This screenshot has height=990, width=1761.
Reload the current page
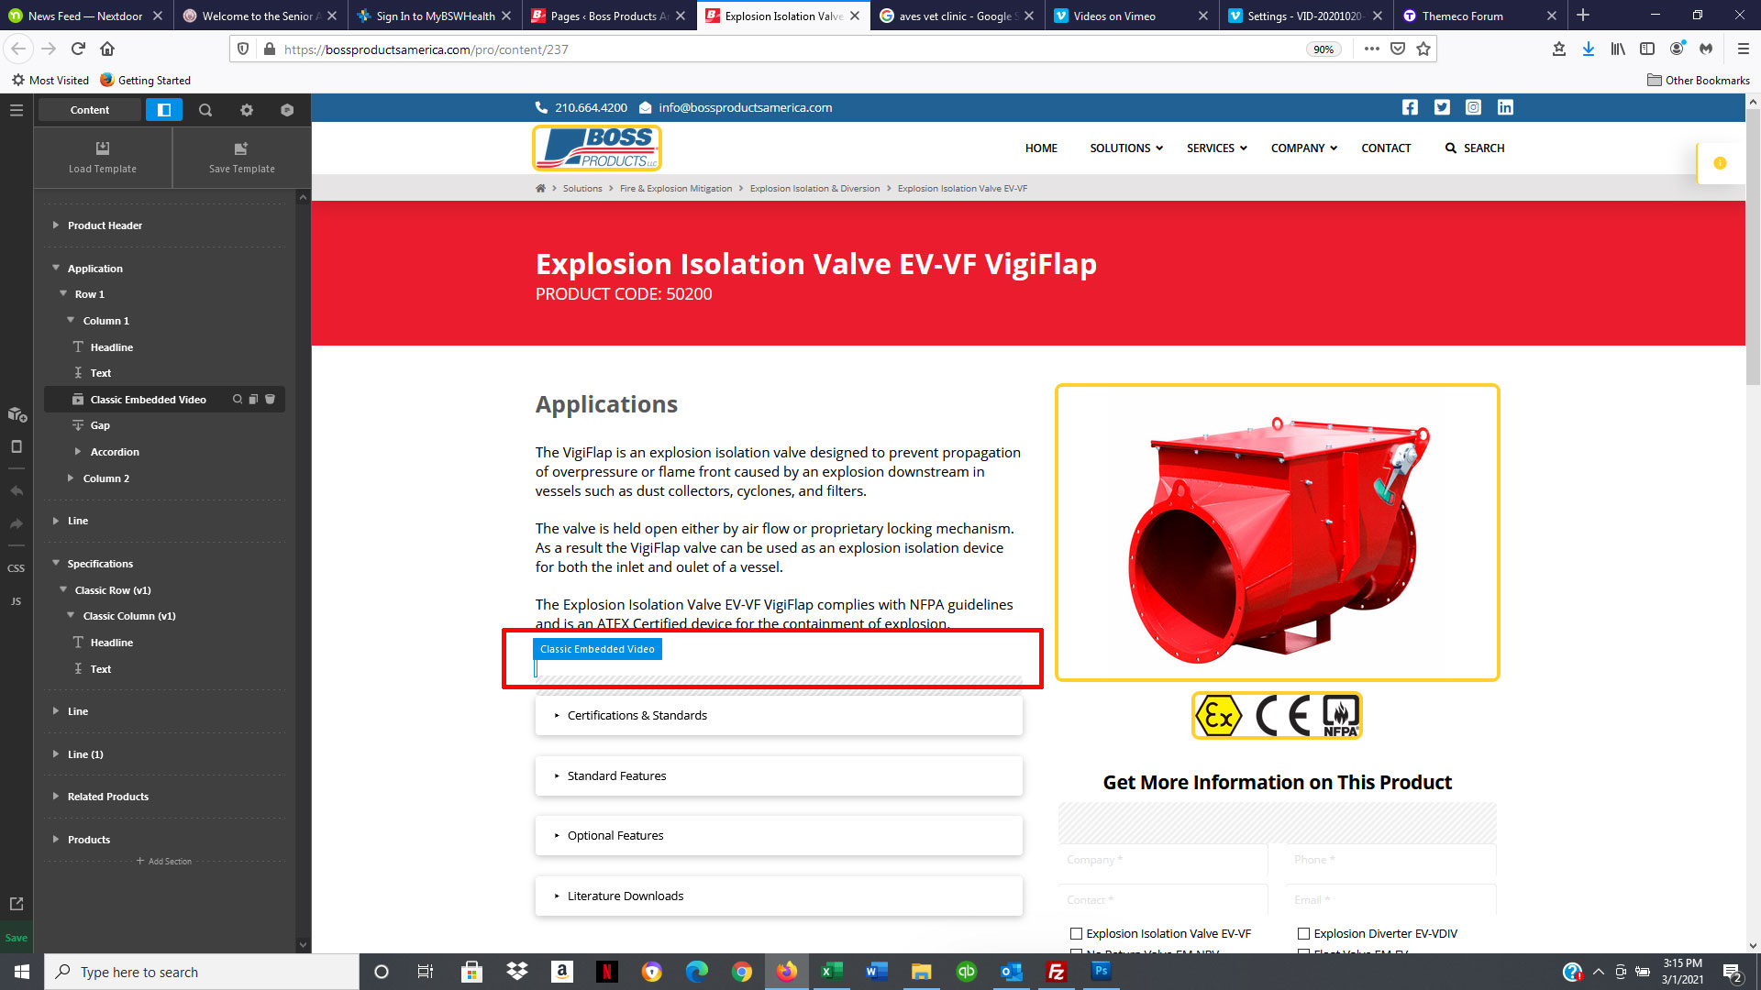pyautogui.click(x=78, y=49)
